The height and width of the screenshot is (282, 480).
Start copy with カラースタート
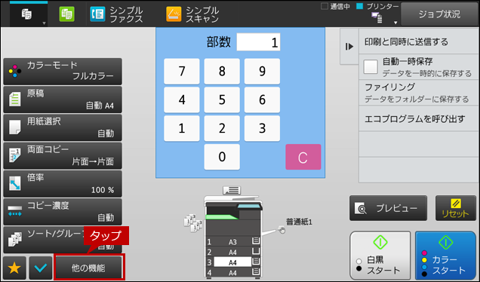445,256
